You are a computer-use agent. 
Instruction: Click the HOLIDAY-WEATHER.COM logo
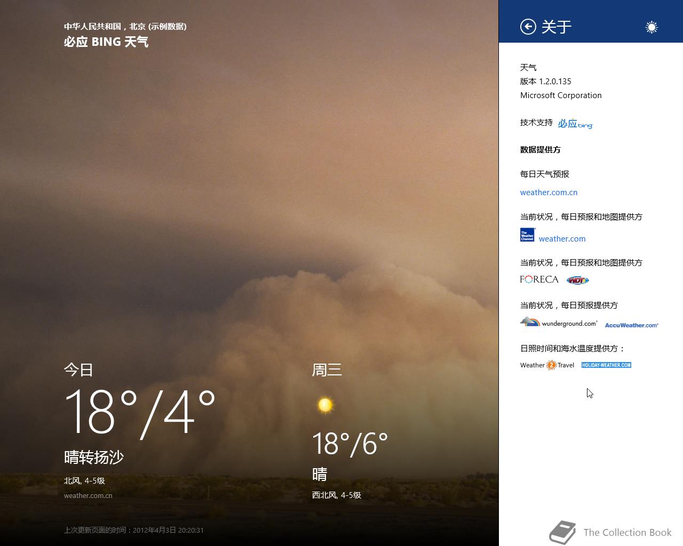[606, 365]
